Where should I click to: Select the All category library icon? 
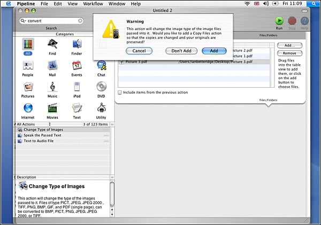pos(28,44)
